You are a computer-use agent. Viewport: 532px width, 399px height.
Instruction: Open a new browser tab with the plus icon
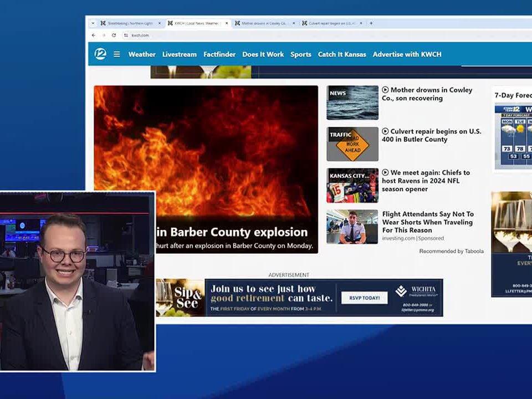coord(371,22)
